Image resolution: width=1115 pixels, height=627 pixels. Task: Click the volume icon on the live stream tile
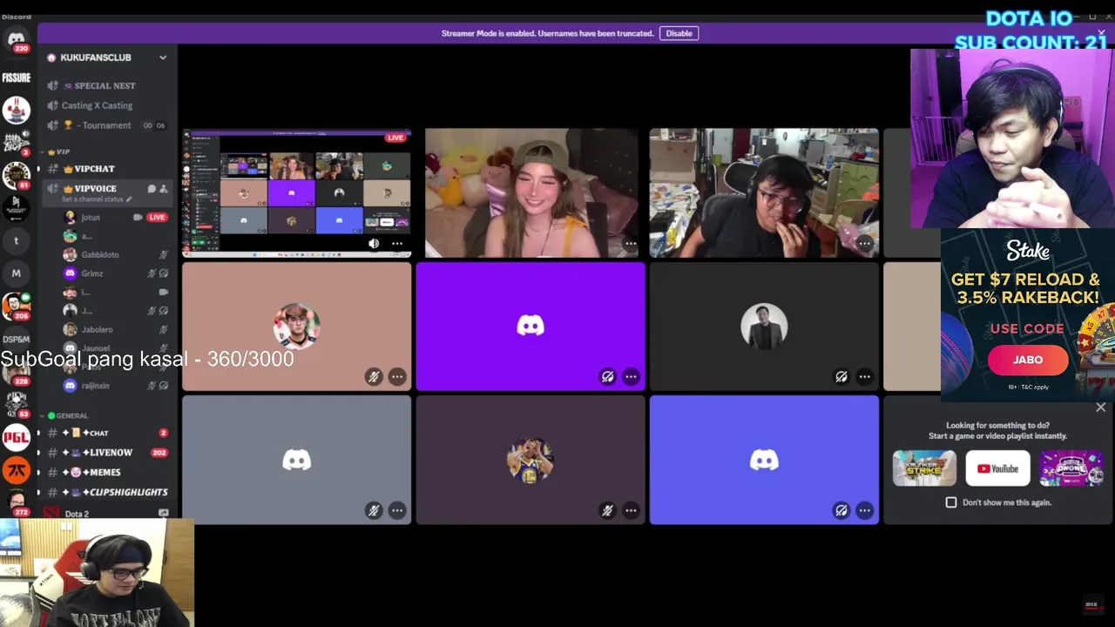point(374,244)
